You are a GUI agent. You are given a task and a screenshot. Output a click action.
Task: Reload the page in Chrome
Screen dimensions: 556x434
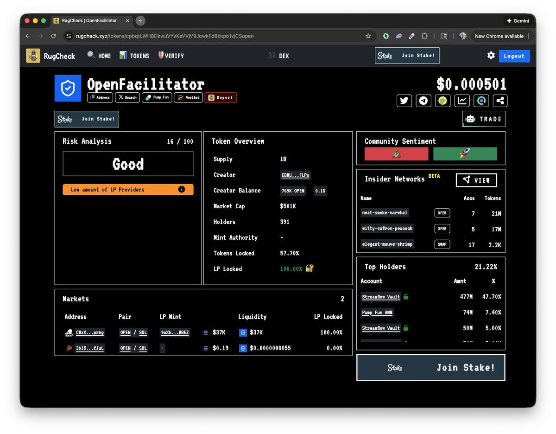(x=54, y=36)
